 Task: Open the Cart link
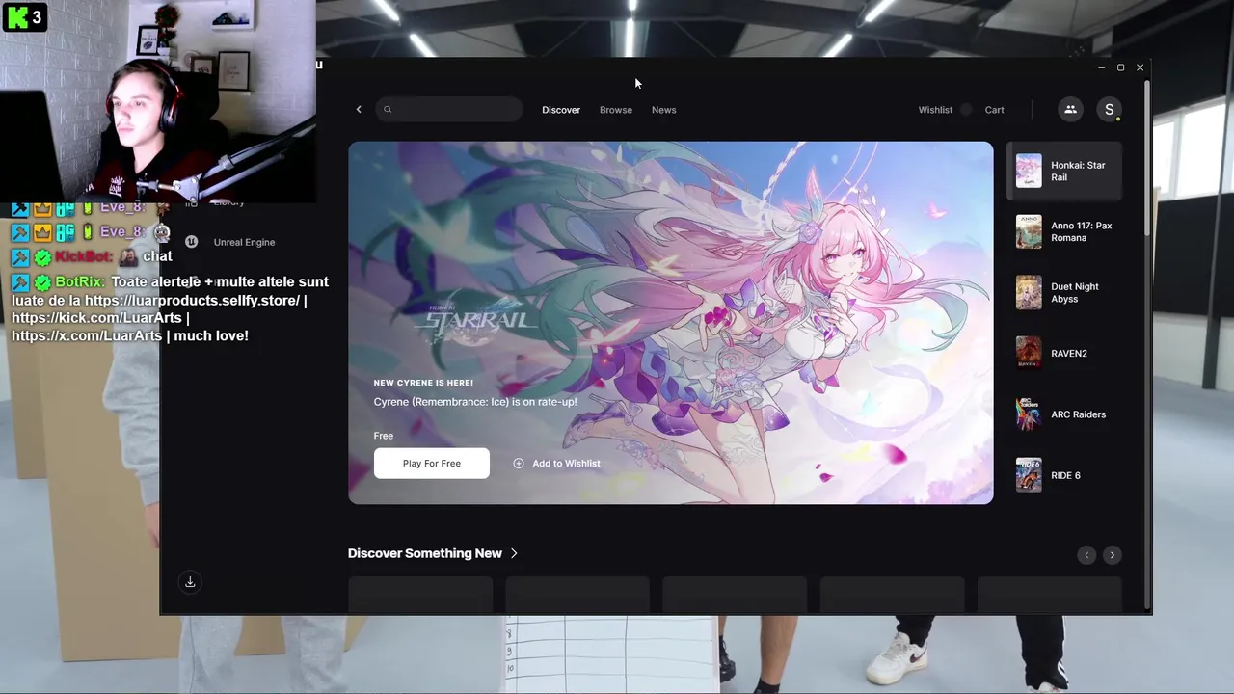(995, 110)
